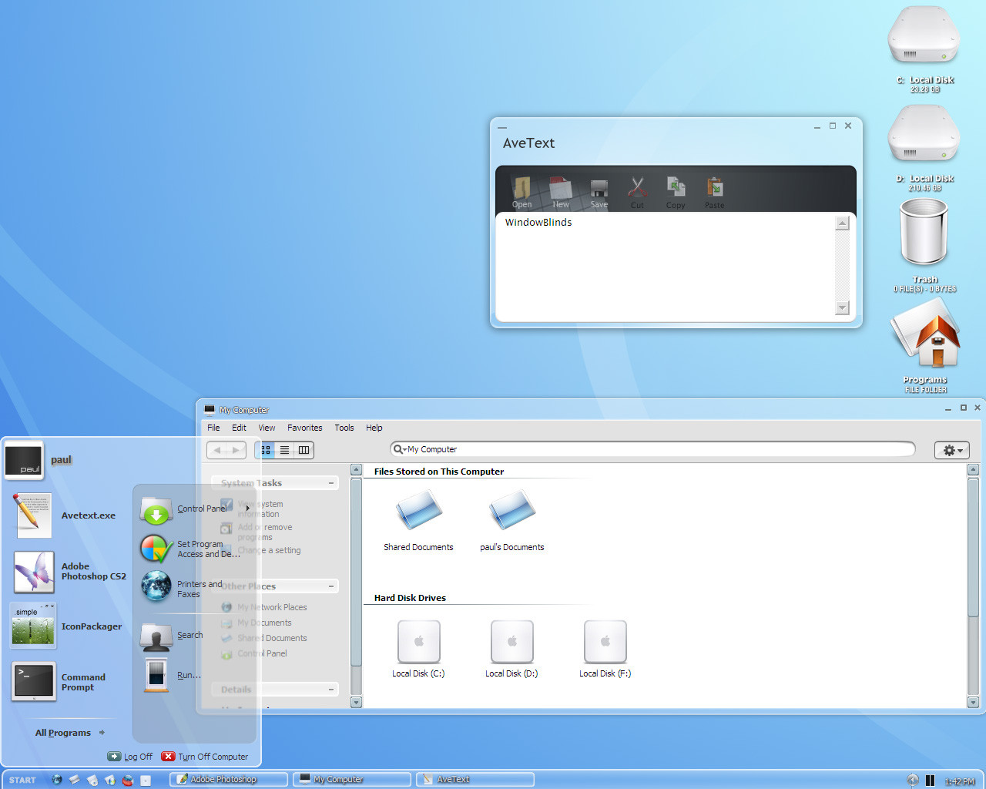Click the Change a setting link
Screen dimensions: 986x789
269,550
